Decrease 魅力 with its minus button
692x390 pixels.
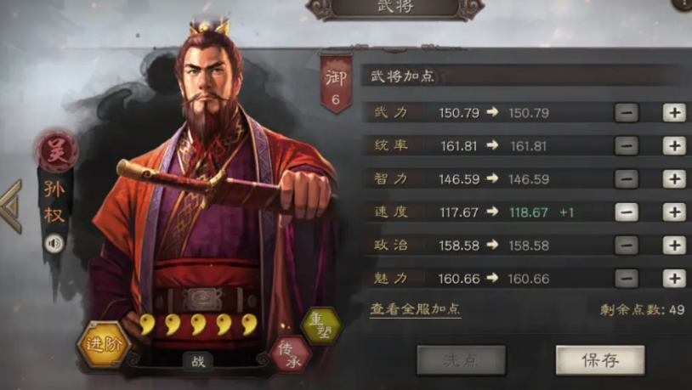coord(627,279)
